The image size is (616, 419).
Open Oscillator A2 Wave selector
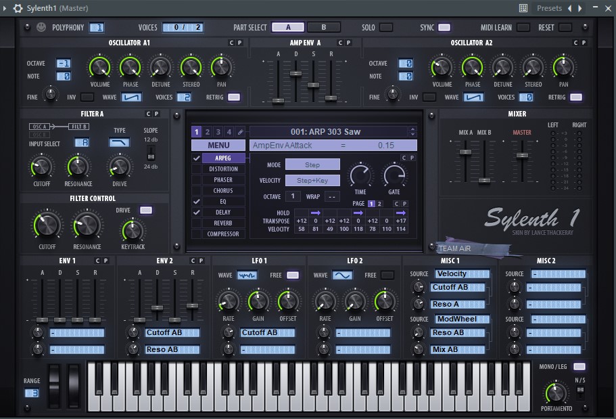tap(473, 97)
